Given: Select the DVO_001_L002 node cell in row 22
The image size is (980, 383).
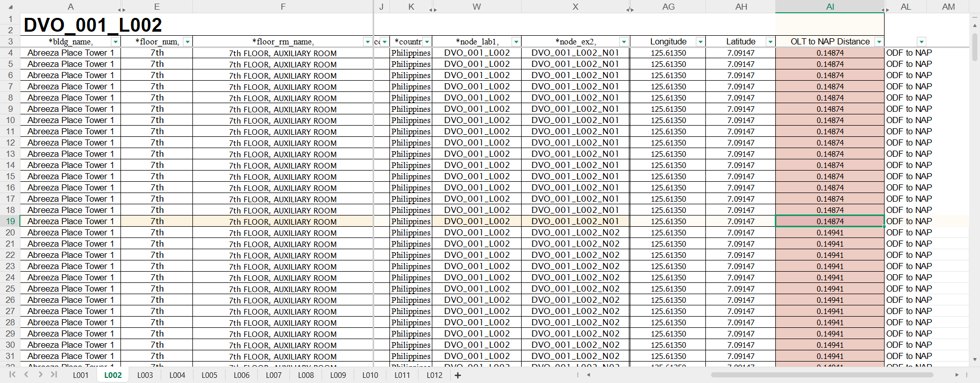Looking at the screenshot, I should tap(477, 255).
